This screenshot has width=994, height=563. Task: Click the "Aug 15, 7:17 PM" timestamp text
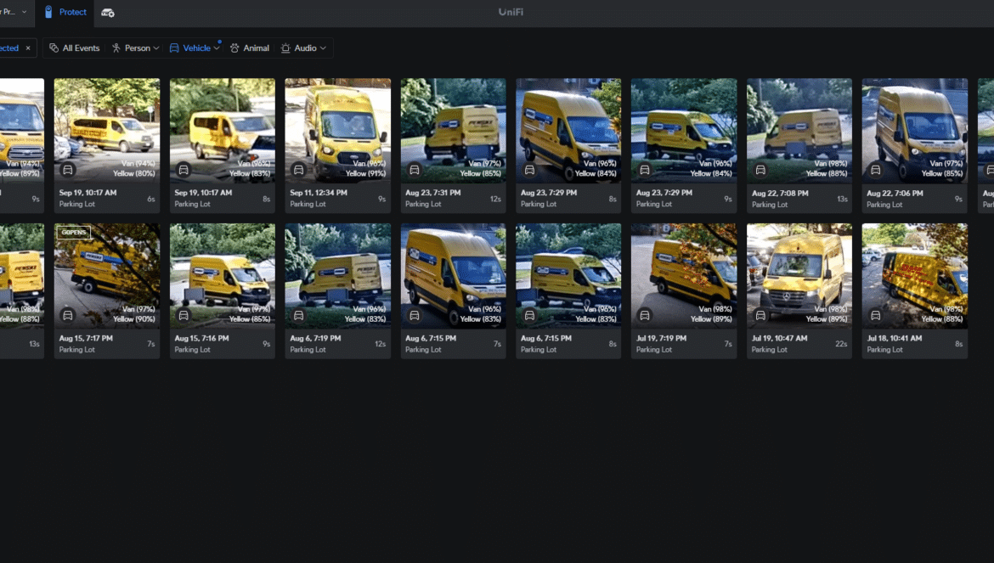[86, 338]
